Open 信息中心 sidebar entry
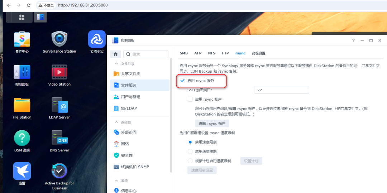387x193 pixels. [140, 190]
